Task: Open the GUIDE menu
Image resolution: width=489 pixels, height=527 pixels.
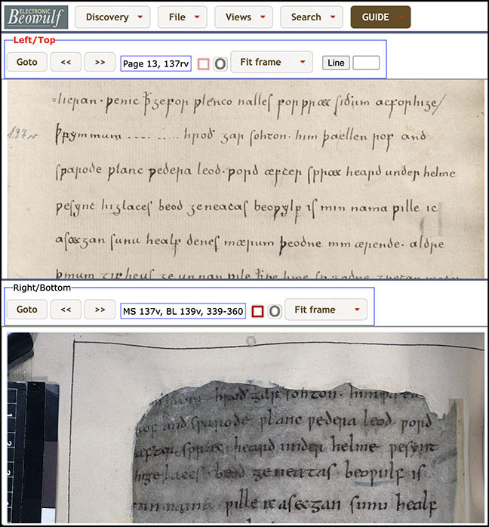Action: tap(380, 17)
